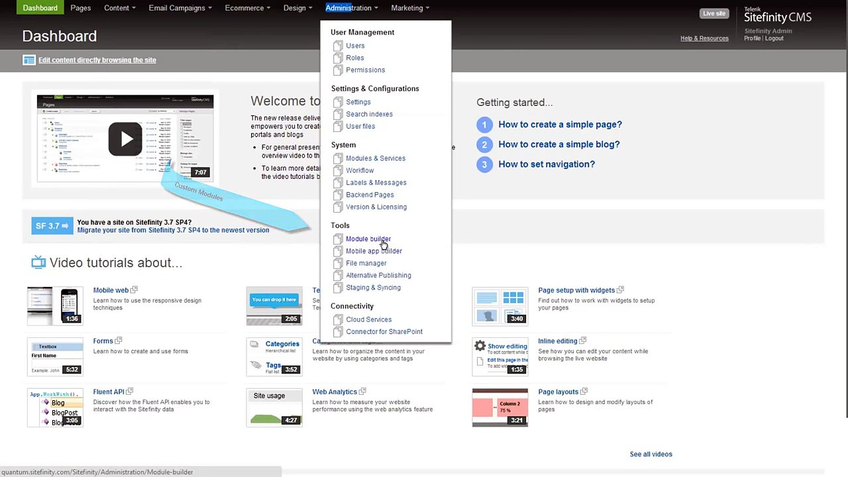848x477 pixels.
Task: Open Inline editing video thumbnail
Action: point(500,357)
